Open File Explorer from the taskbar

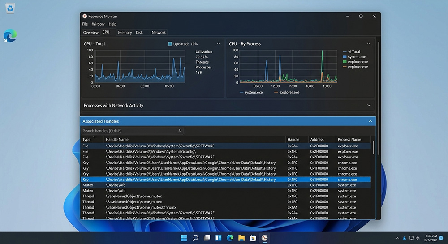(x=241, y=238)
